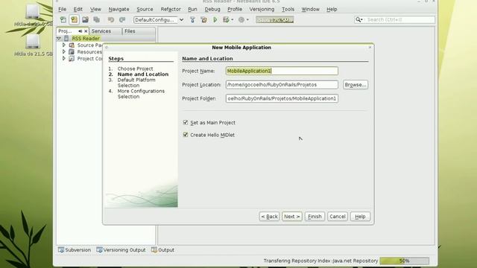
Task: Click the Help button in dialog
Action: coord(360,217)
